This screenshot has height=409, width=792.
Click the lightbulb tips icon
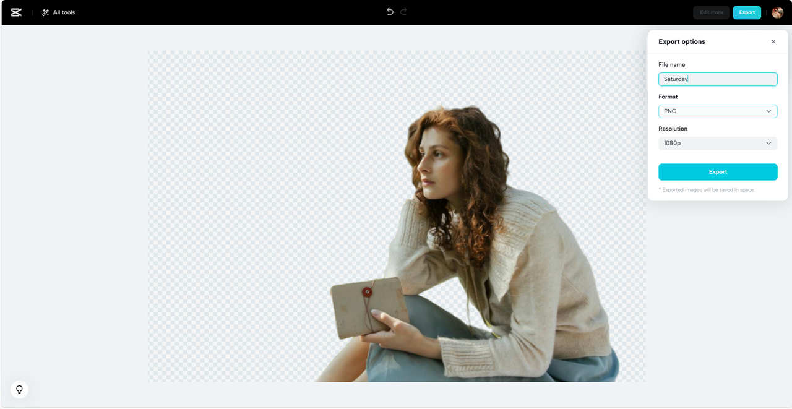point(19,389)
